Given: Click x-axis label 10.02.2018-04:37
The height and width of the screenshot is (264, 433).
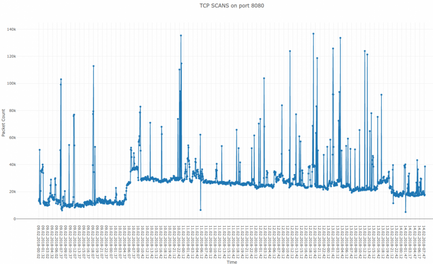Looking at the screenshot, I should pos(125,242).
